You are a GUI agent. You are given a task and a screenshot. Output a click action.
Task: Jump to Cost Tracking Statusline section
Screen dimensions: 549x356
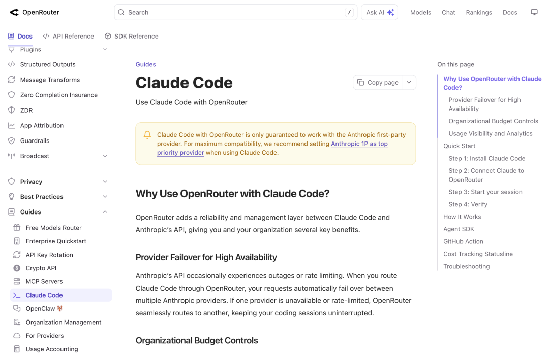(478, 254)
